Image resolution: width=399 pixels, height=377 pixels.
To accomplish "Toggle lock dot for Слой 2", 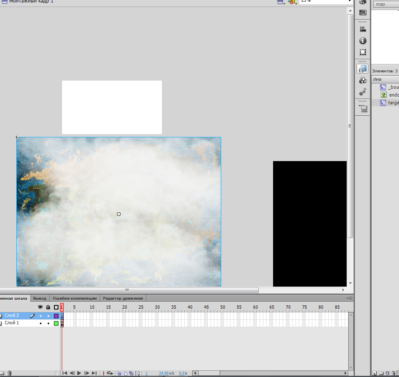I will click(48, 316).
